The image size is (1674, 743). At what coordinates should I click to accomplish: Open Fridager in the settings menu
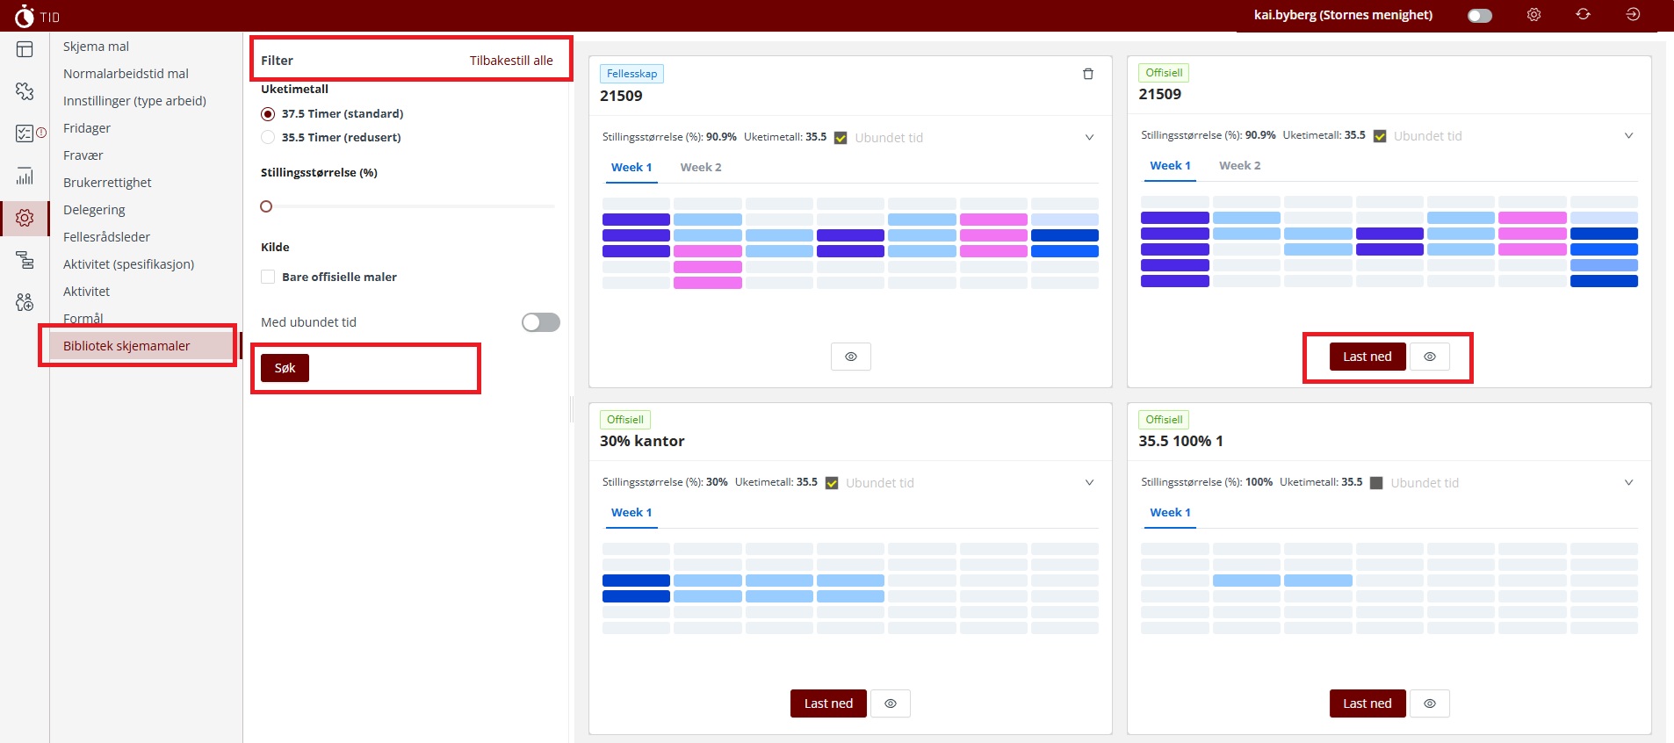87,128
